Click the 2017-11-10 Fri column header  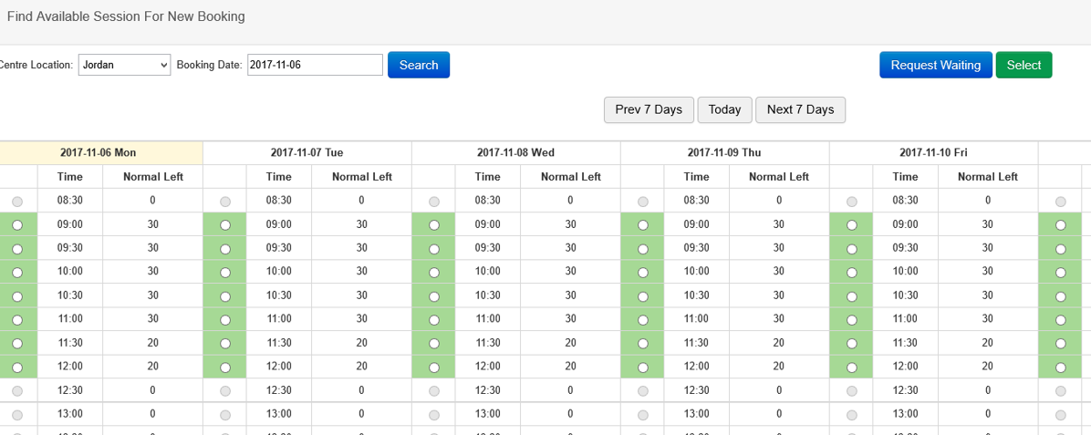coord(933,152)
